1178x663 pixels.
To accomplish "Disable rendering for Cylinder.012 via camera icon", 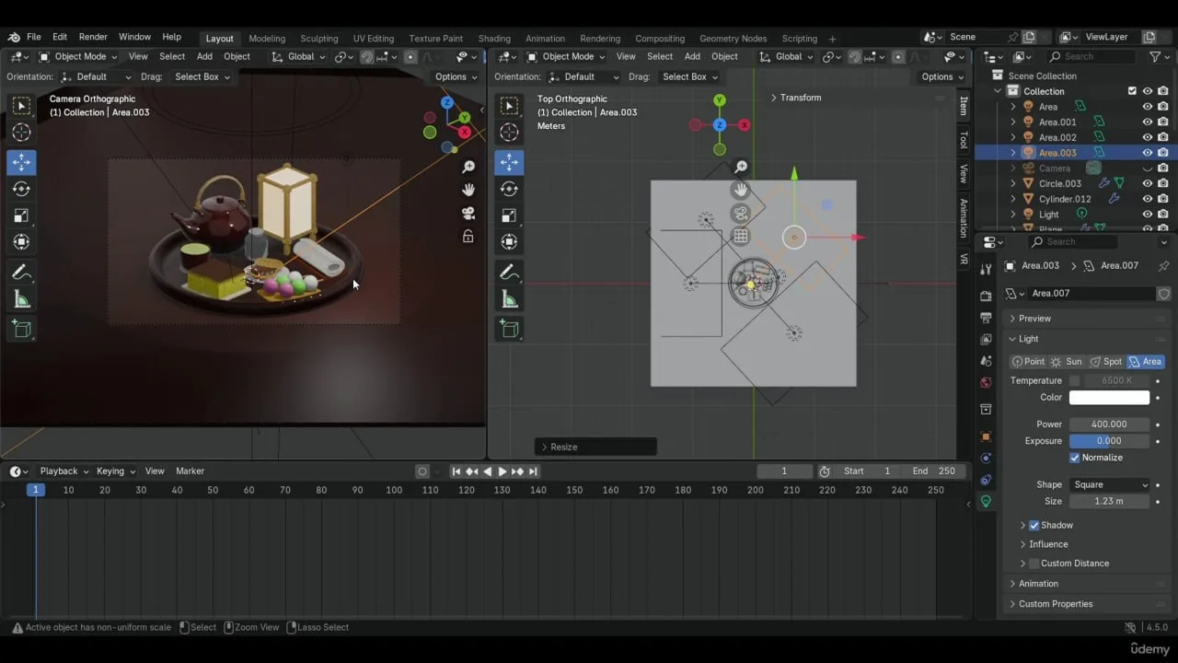I will (1163, 199).
